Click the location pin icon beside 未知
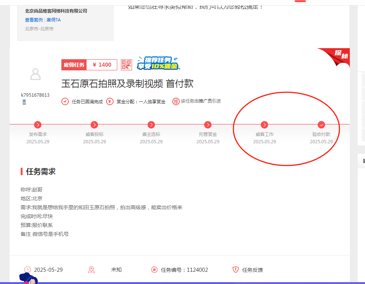365x284 pixels. pyautogui.click(x=91, y=270)
